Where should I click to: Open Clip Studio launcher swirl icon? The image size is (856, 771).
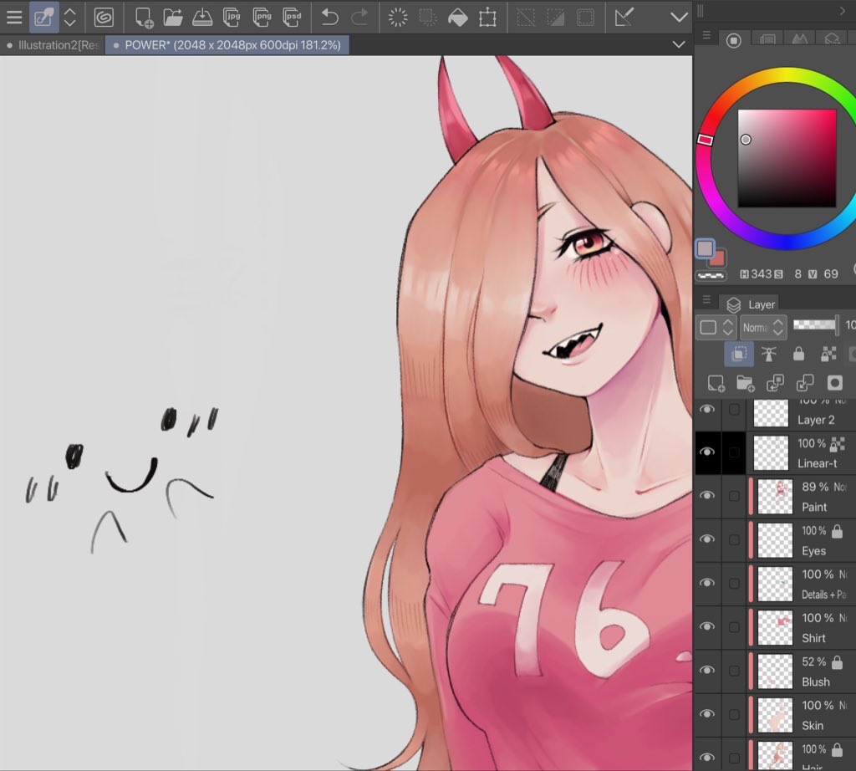104,18
